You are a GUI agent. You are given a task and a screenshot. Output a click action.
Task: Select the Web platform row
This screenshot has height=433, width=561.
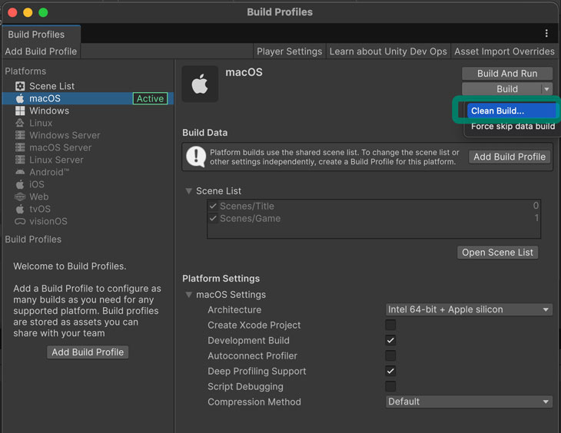88,197
